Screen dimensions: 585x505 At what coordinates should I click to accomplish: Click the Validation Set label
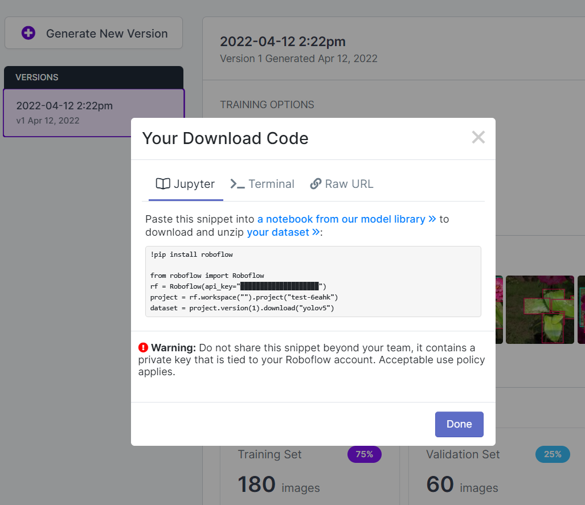pos(463,454)
